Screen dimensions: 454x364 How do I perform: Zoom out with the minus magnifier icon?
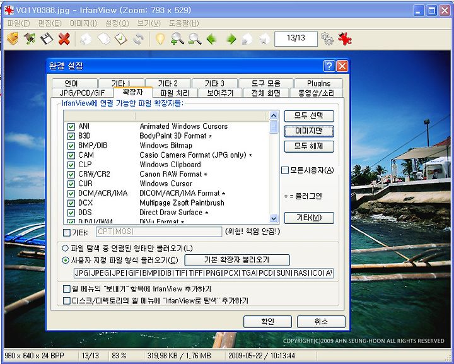[195, 38]
